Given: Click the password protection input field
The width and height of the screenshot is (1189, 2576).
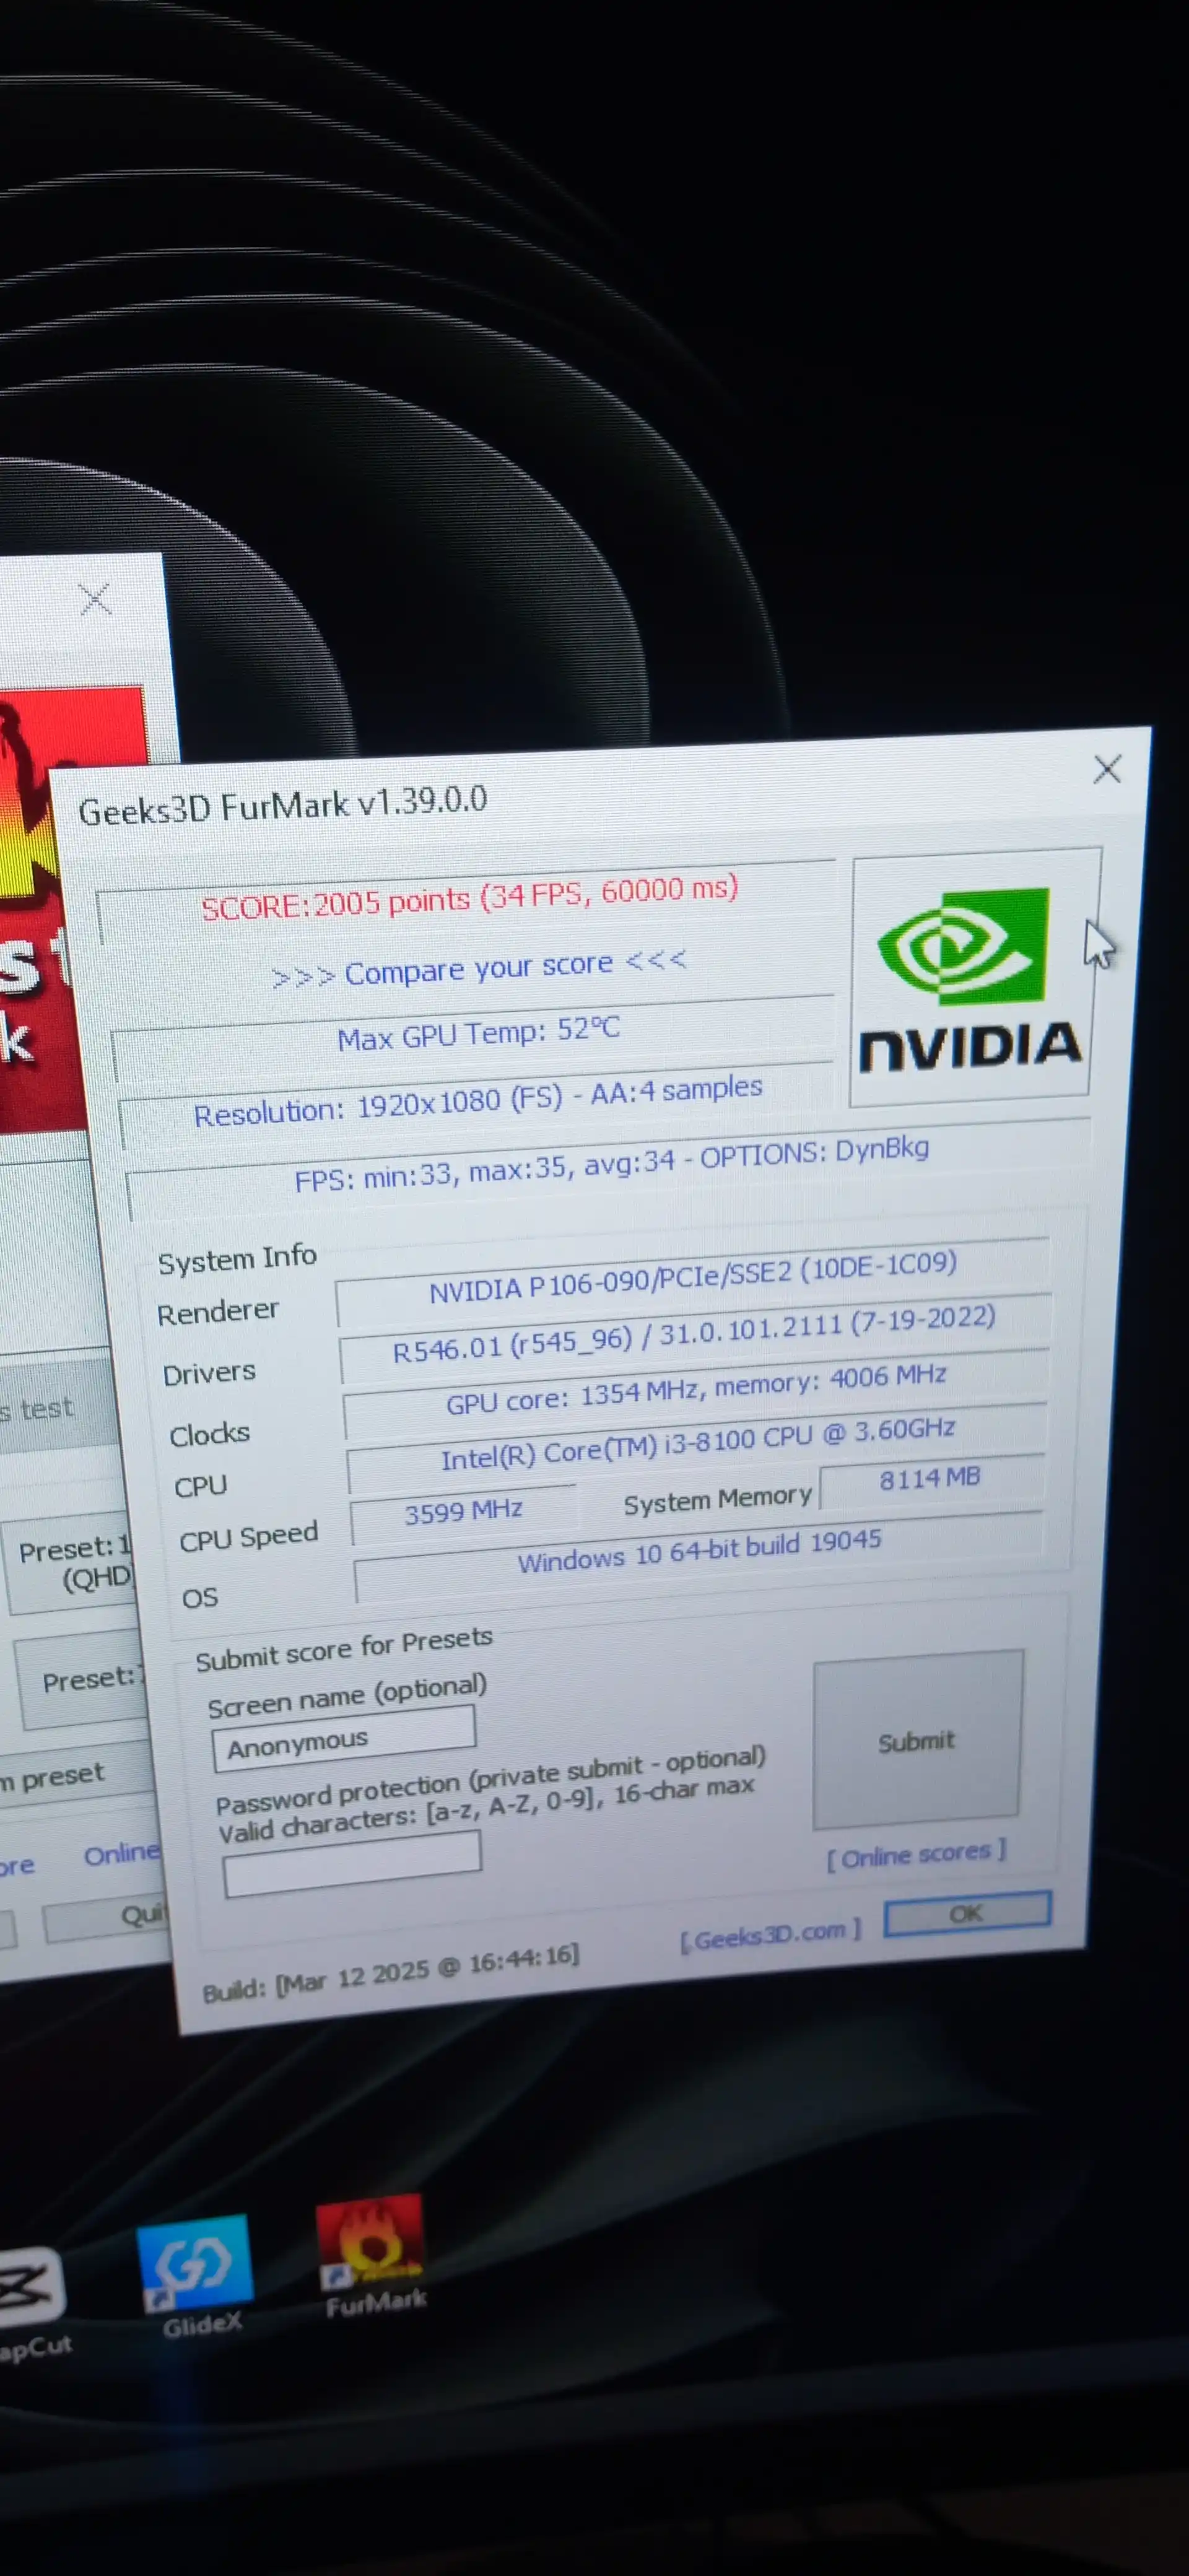Looking at the screenshot, I should pyautogui.click(x=352, y=1864).
